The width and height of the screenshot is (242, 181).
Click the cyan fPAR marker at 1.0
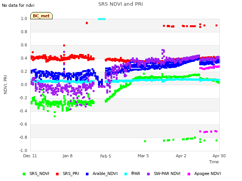102,19
